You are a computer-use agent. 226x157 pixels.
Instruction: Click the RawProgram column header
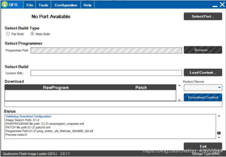(x=56, y=88)
